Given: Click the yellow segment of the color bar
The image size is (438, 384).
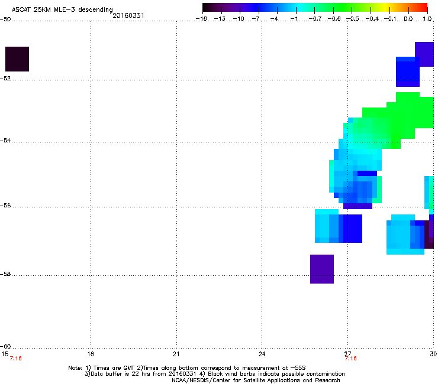Looking at the screenshot, I should coord(385,7).
